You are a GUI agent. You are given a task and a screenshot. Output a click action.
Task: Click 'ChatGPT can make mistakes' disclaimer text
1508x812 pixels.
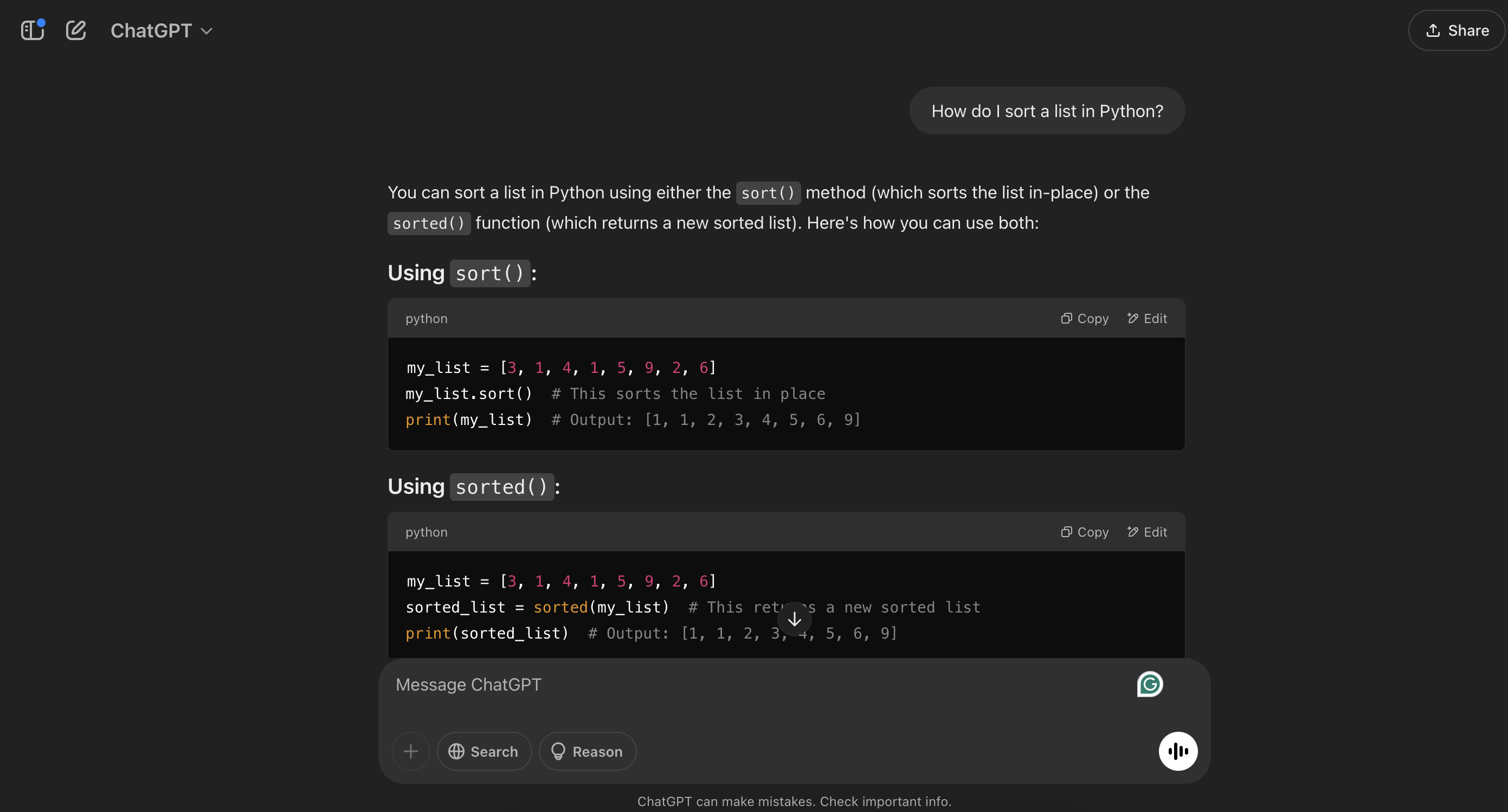point(795,802)
